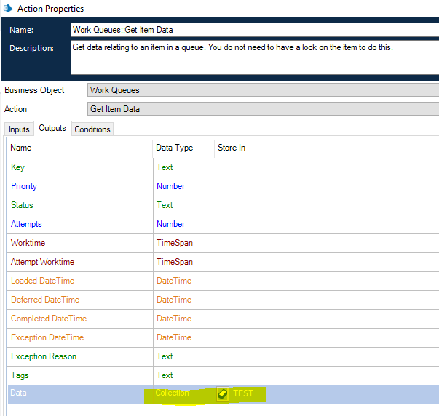The image size is (439, 416).
Task: Click the TimeSpan type cell of Worktime
Action: [x=184, y=243]
